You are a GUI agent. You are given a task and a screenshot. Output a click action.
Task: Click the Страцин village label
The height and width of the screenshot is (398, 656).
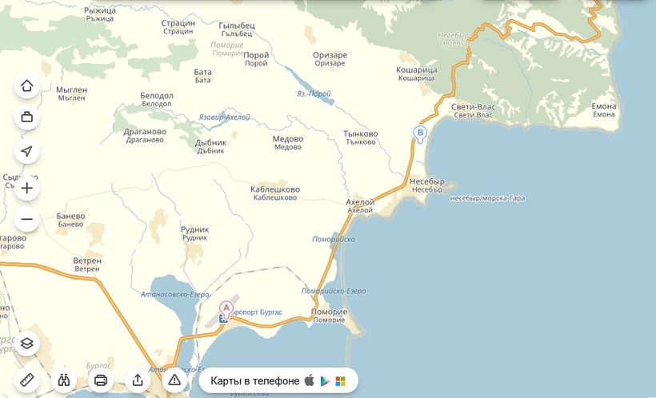(x=178, y=26)
